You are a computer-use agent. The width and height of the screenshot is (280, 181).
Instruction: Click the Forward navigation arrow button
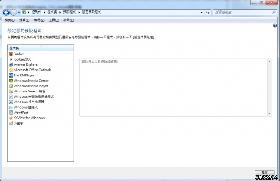[14, 12]
